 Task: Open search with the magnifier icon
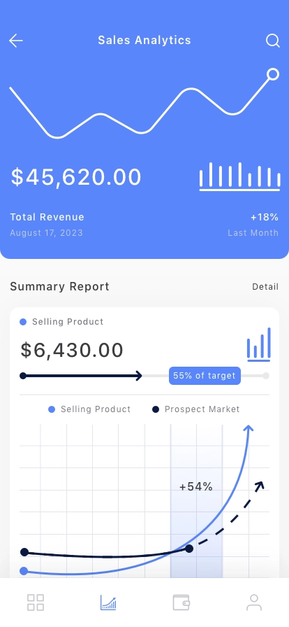[273, 41]
